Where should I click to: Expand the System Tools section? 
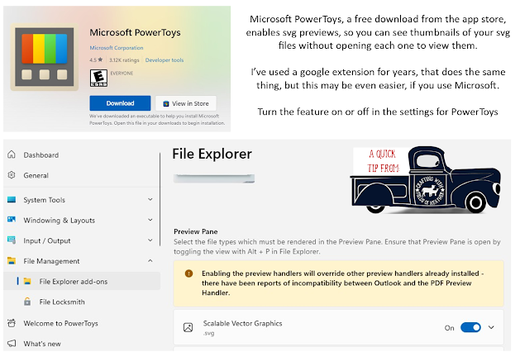pos(150,199)
